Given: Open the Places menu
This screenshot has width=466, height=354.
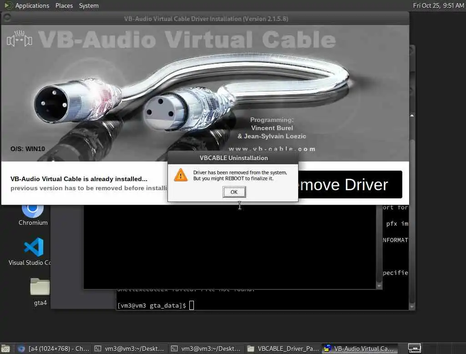Looking at the screenshot, I should pos(64,5).
